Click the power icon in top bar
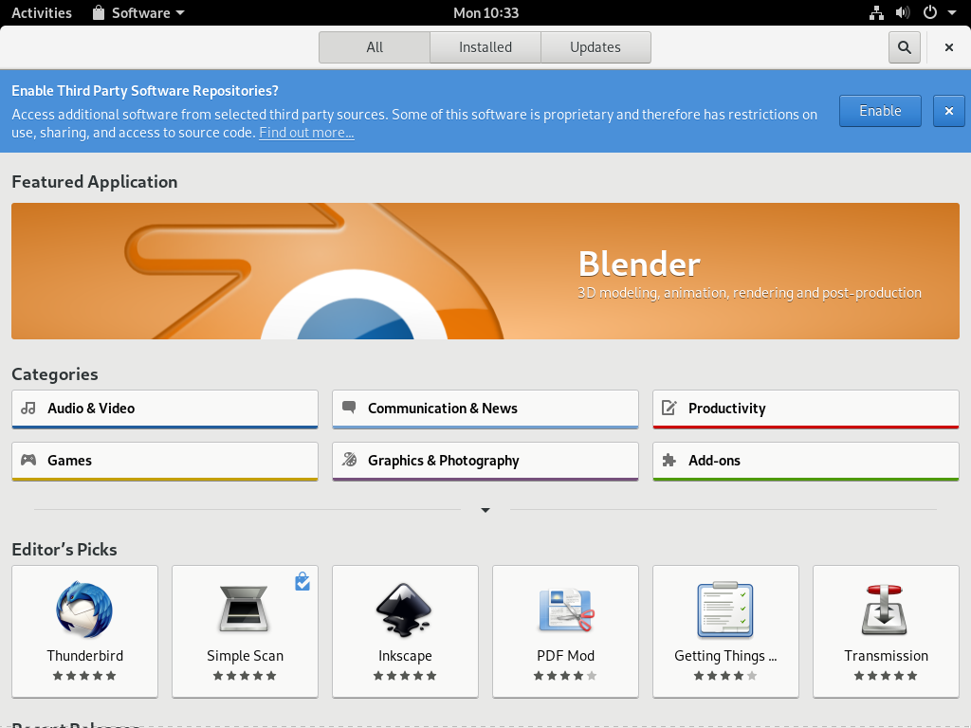The width and height of the screenshot is (971, 728). [x=929, y=13]
